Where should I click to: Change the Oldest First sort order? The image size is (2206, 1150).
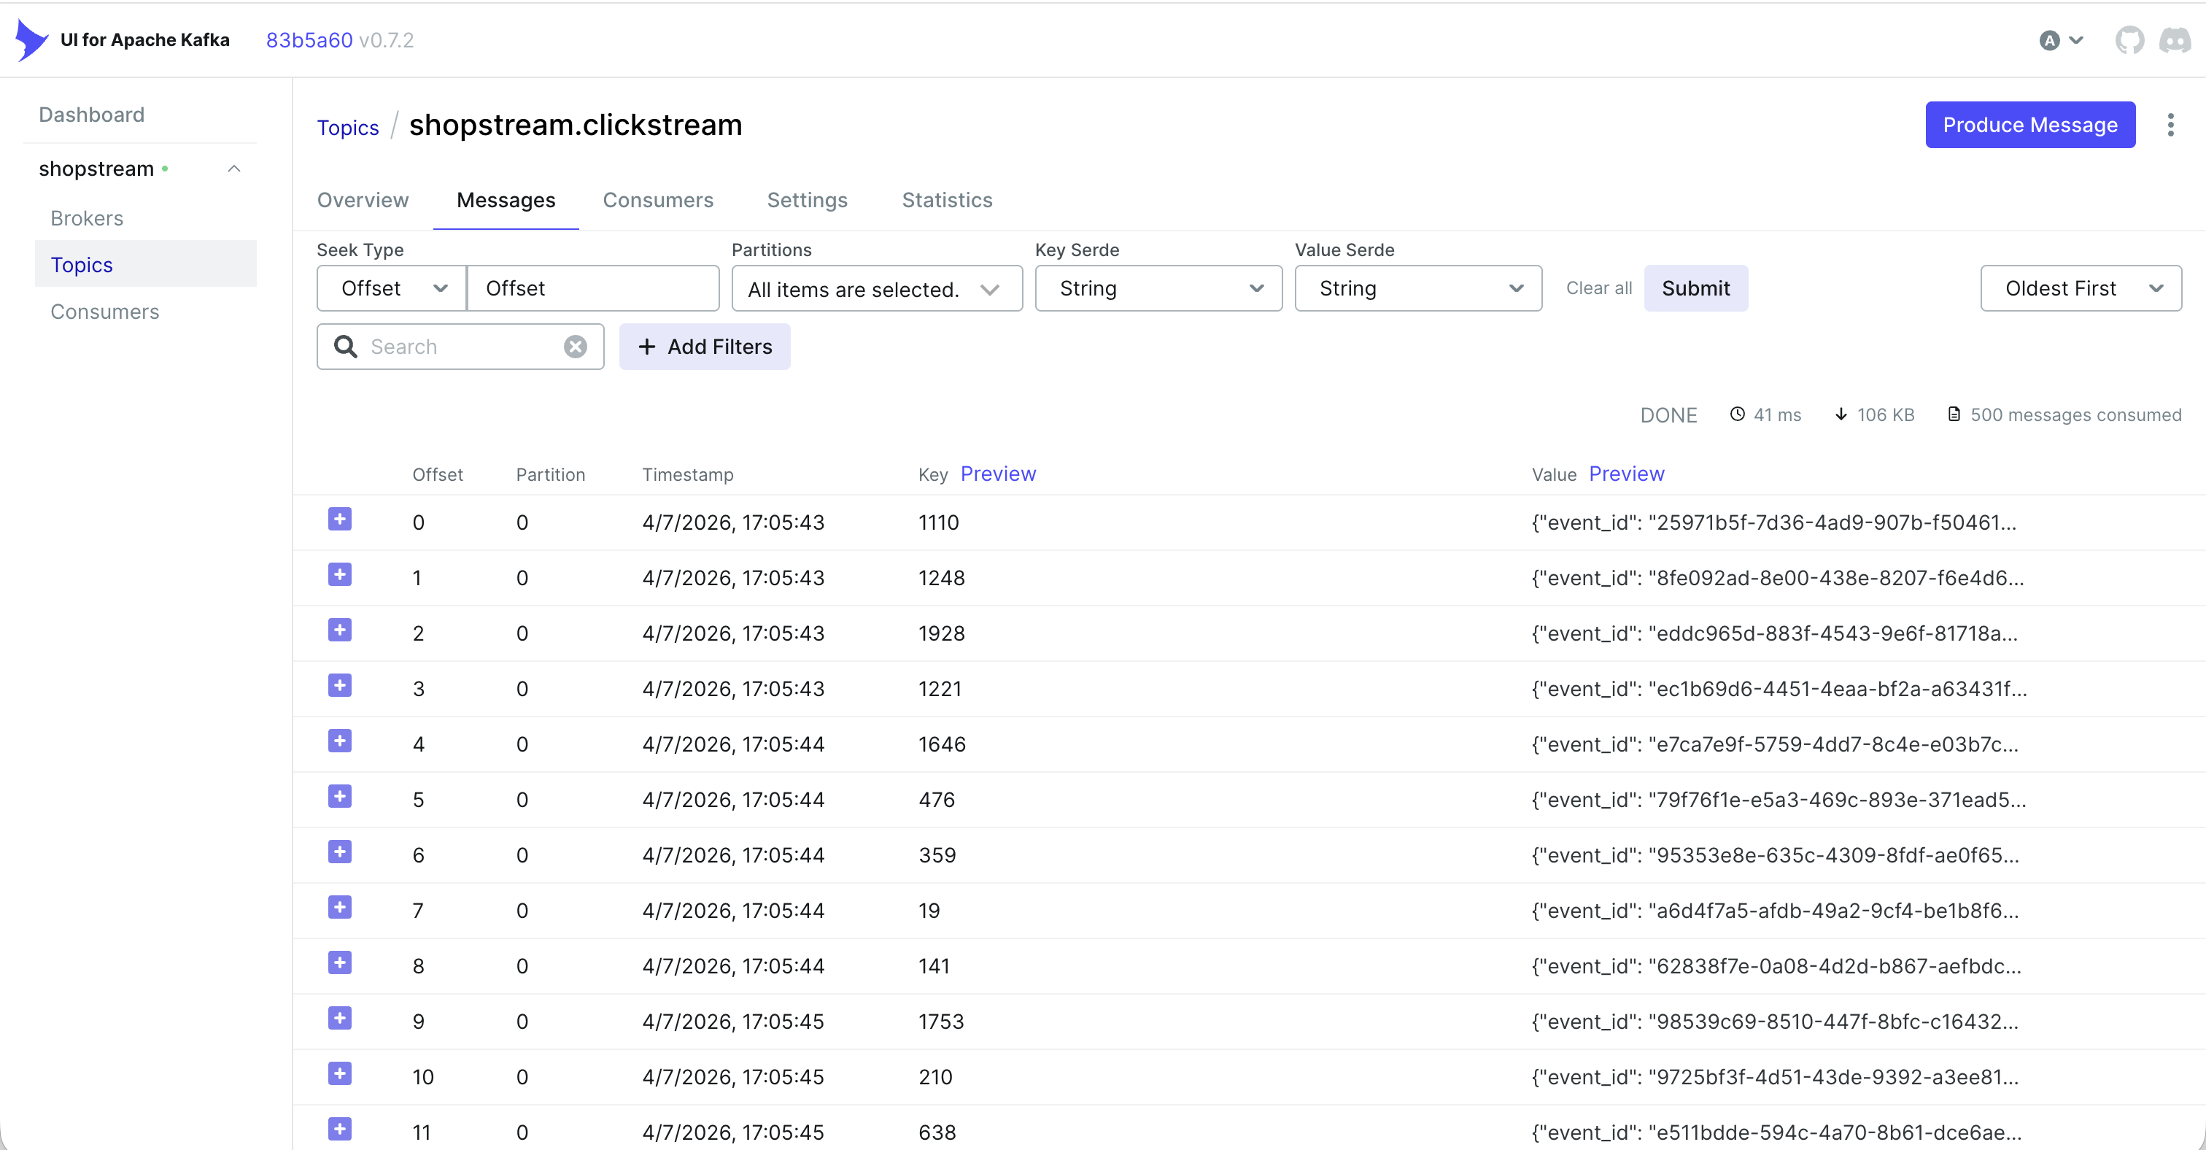coord(2080,288)
